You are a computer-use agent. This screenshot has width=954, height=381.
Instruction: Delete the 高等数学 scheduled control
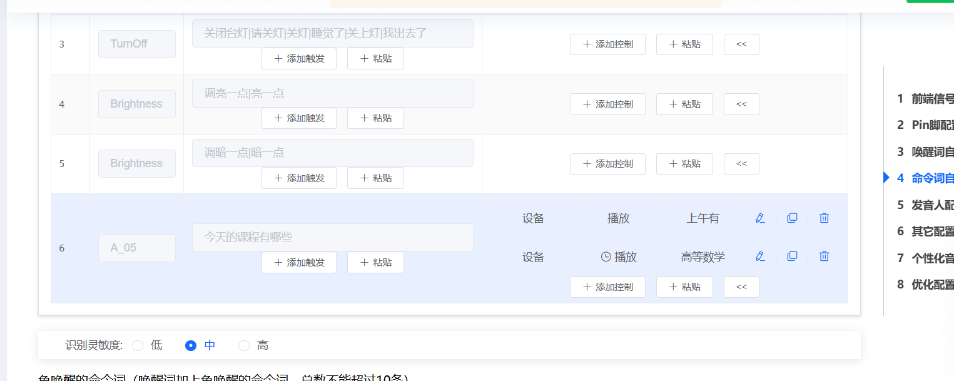pos(824,256)
